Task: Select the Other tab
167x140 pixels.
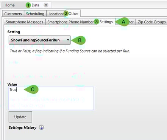Action: click(x=73, y=14)
